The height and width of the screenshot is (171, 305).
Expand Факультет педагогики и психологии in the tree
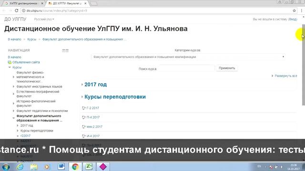[13, 111]
